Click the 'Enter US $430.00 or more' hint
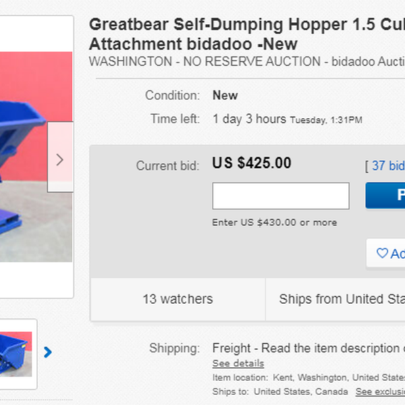Viewport: 405px width, 405px height. click(274, 222)
